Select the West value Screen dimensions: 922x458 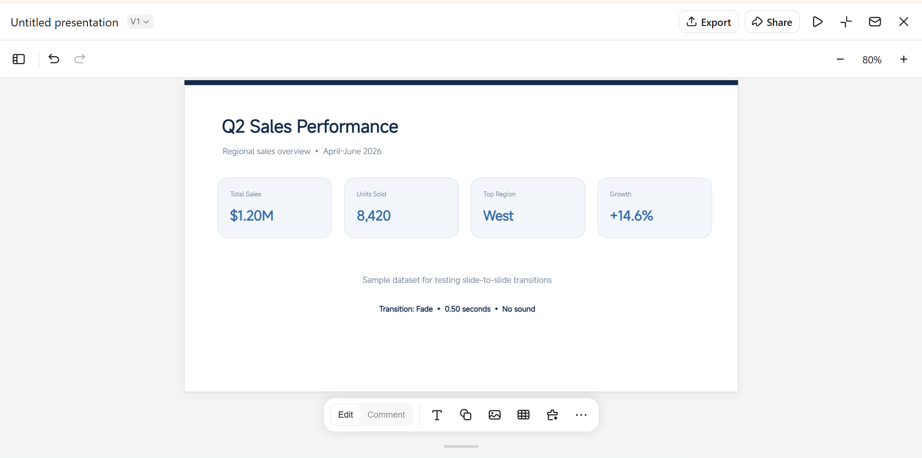(x=498, y=216)
